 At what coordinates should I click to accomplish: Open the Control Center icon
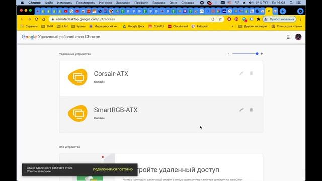pyautogui.click(x=298, y=3)
